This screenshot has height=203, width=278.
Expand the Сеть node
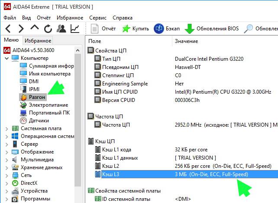point(7,176)
